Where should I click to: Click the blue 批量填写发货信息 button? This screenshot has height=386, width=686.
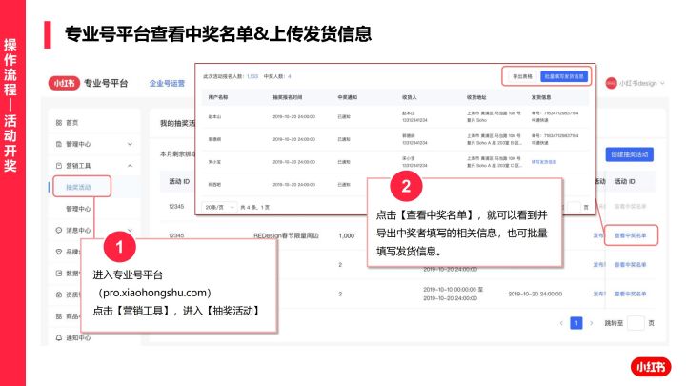click(564, 76)
